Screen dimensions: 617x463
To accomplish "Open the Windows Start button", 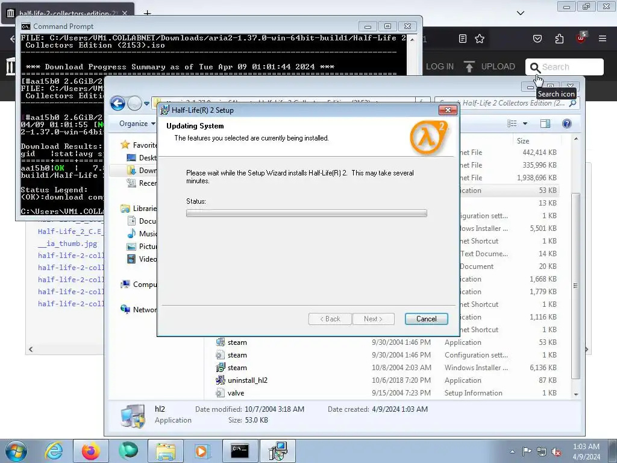I will [16, 451].
